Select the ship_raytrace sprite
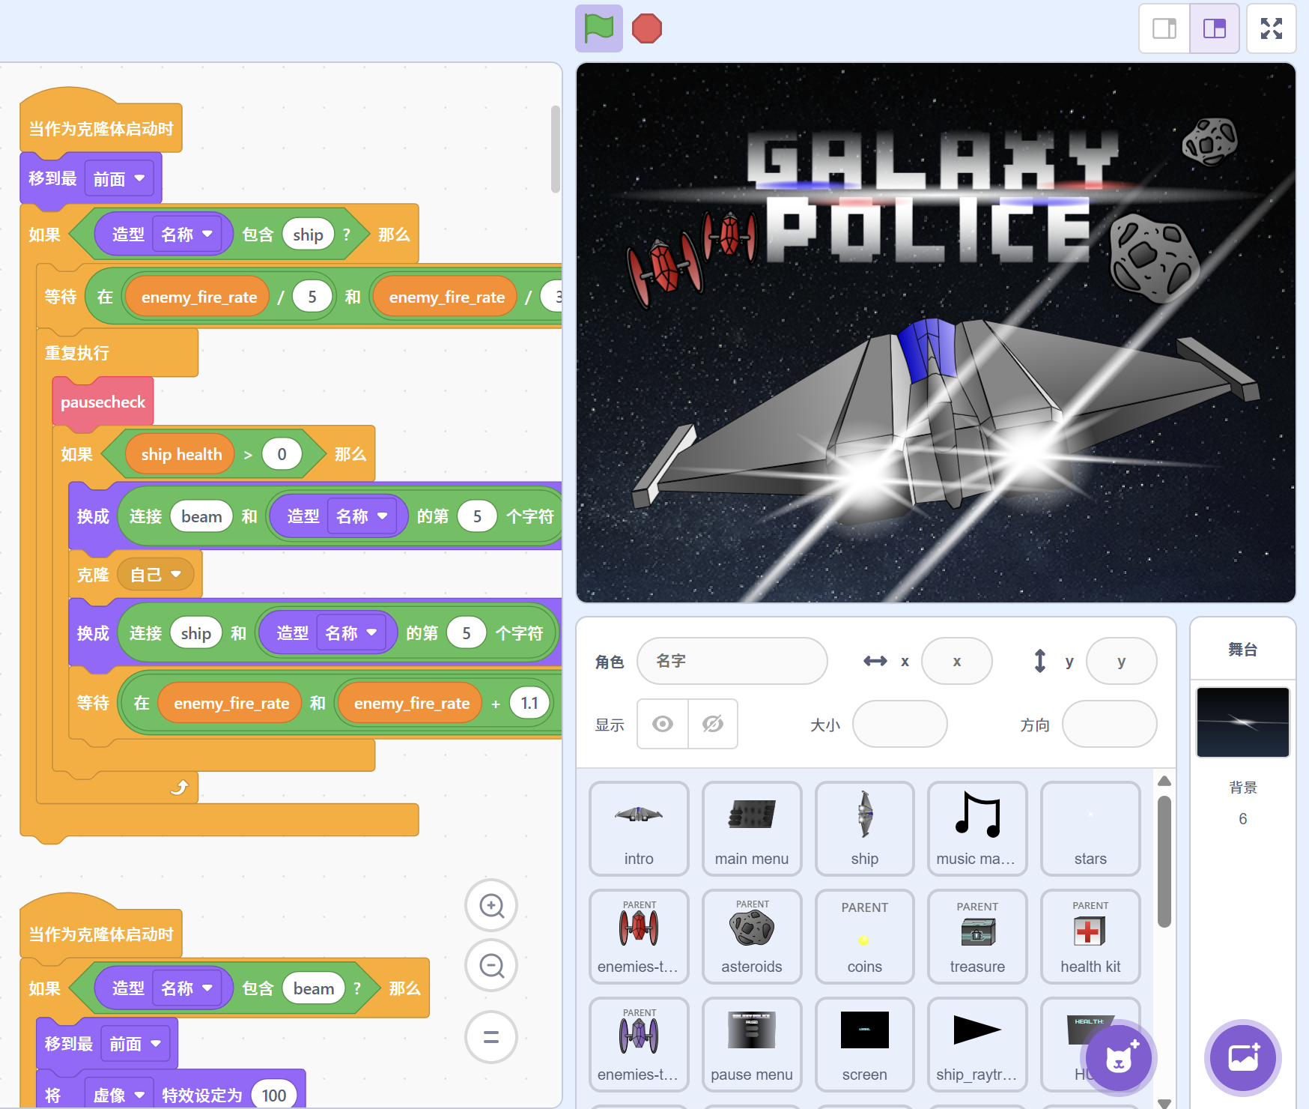The height and width of the screenshot is (1109, 1309). [977, 1045]
